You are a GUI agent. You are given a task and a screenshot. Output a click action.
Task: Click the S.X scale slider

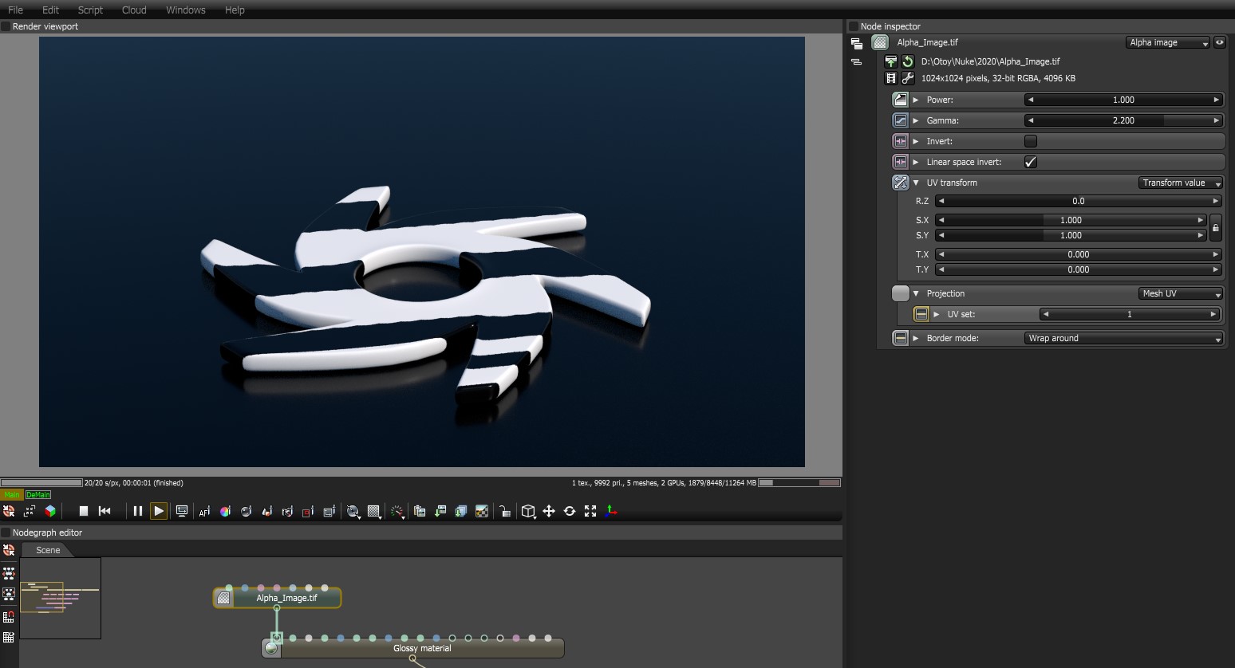point(1071,220)
